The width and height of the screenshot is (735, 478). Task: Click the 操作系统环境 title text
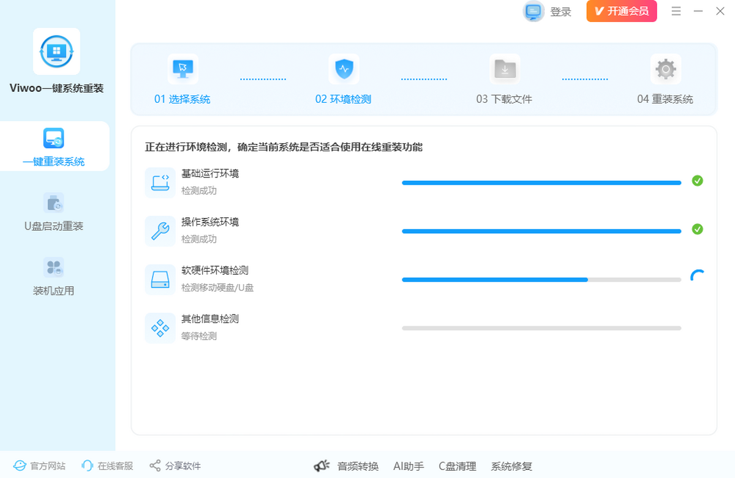click(210, 222)
